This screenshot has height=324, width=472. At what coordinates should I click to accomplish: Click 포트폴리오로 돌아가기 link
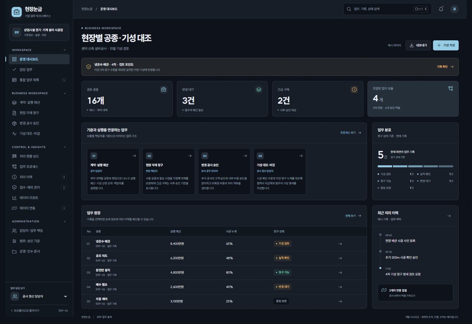pos(25,311)
